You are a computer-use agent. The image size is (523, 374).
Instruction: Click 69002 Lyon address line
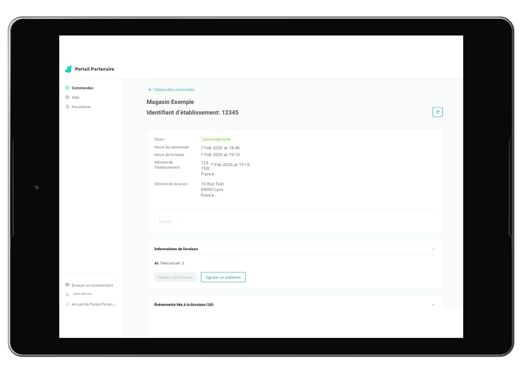tap(212, 190)
